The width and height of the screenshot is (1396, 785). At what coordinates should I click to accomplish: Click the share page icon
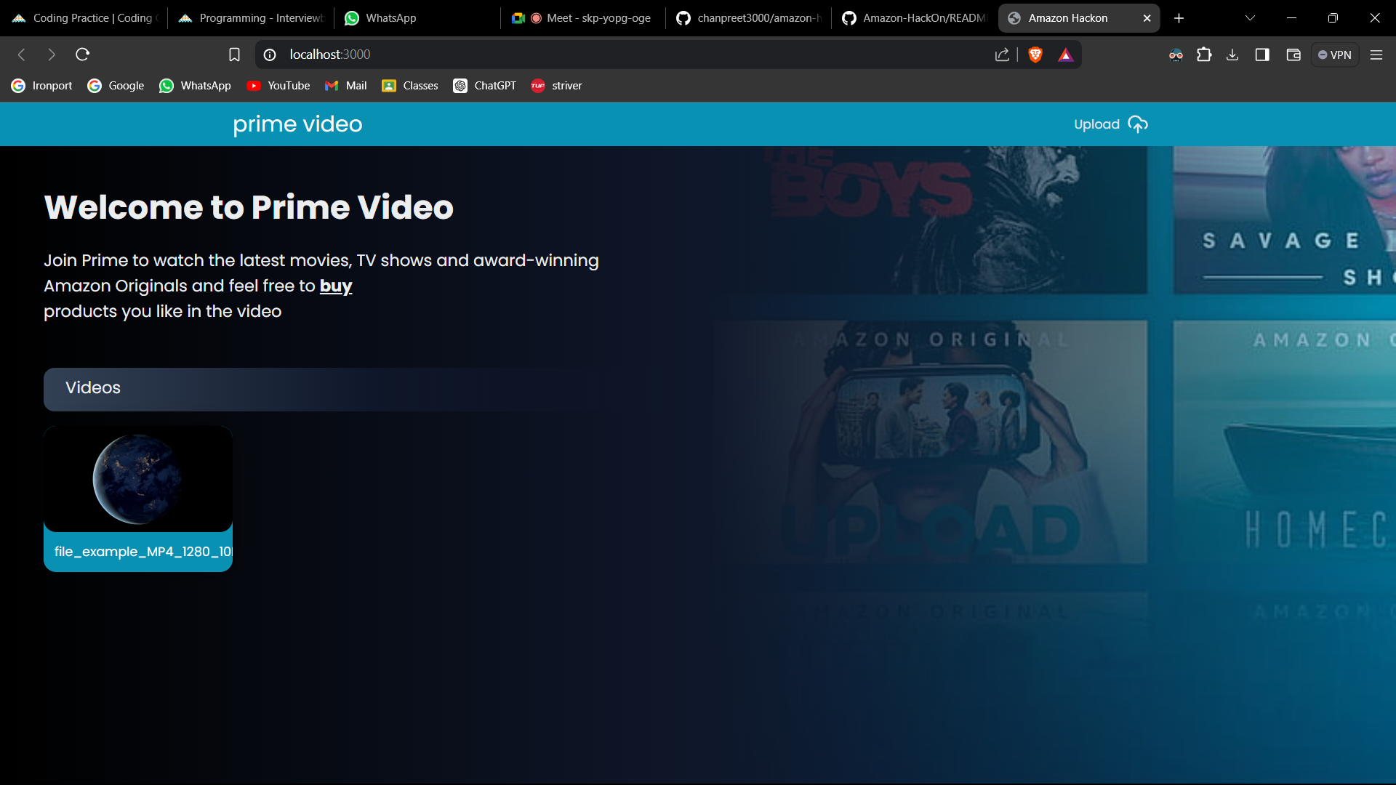tap(1002, 55)
